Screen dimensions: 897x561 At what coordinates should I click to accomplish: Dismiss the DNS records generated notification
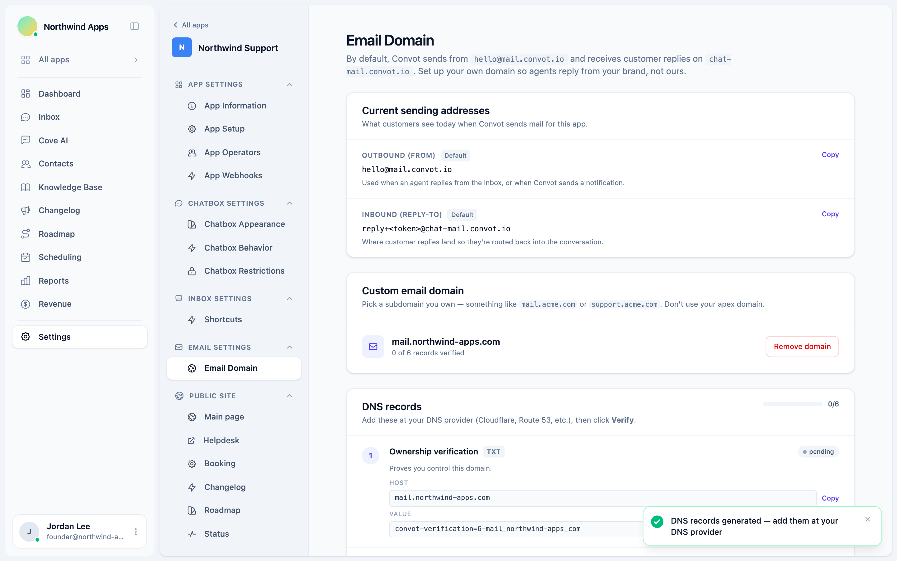[868, 519]
